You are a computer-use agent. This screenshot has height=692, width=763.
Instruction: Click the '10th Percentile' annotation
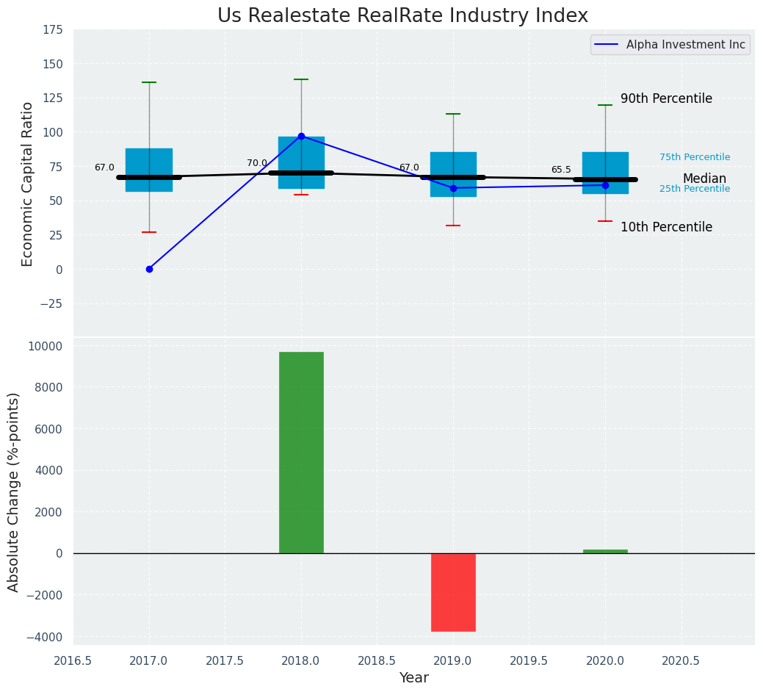pos(666,227)
